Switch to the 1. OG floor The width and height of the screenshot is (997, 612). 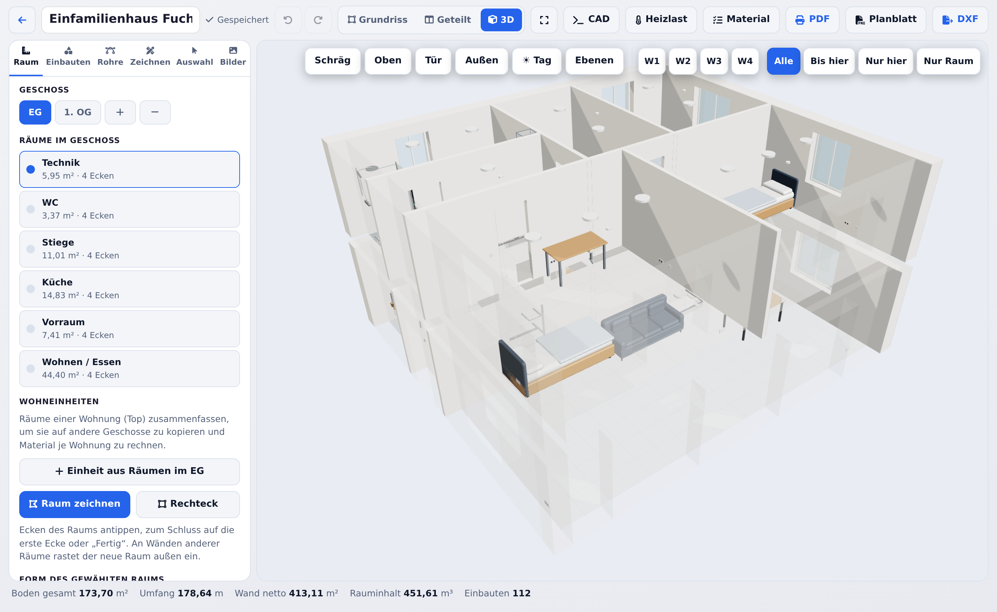coord(78,112)
